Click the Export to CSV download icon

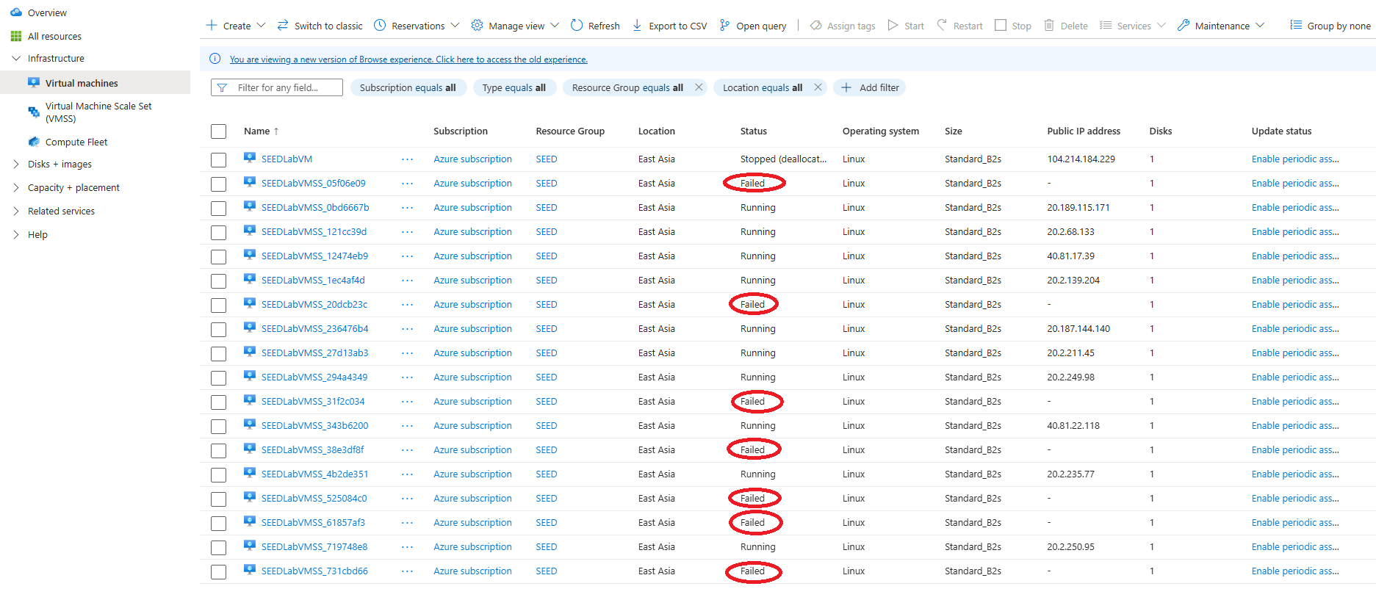pos(637,25)
